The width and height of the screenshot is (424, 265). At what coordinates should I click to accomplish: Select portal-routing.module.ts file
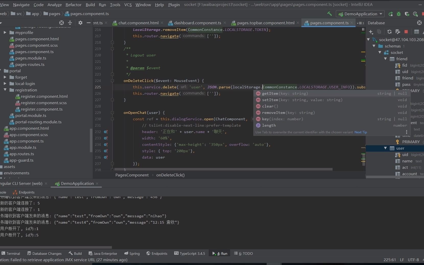coord(38,122)
